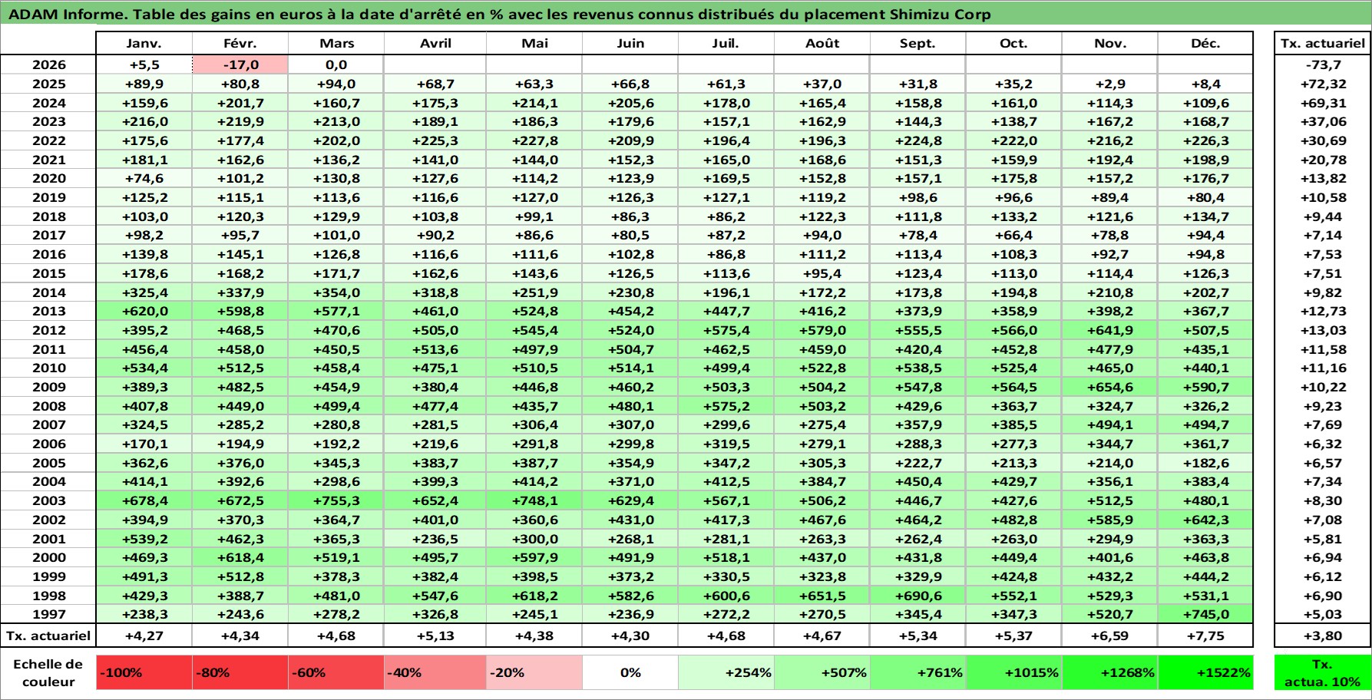Click the -80% color scale swatch

240,672
